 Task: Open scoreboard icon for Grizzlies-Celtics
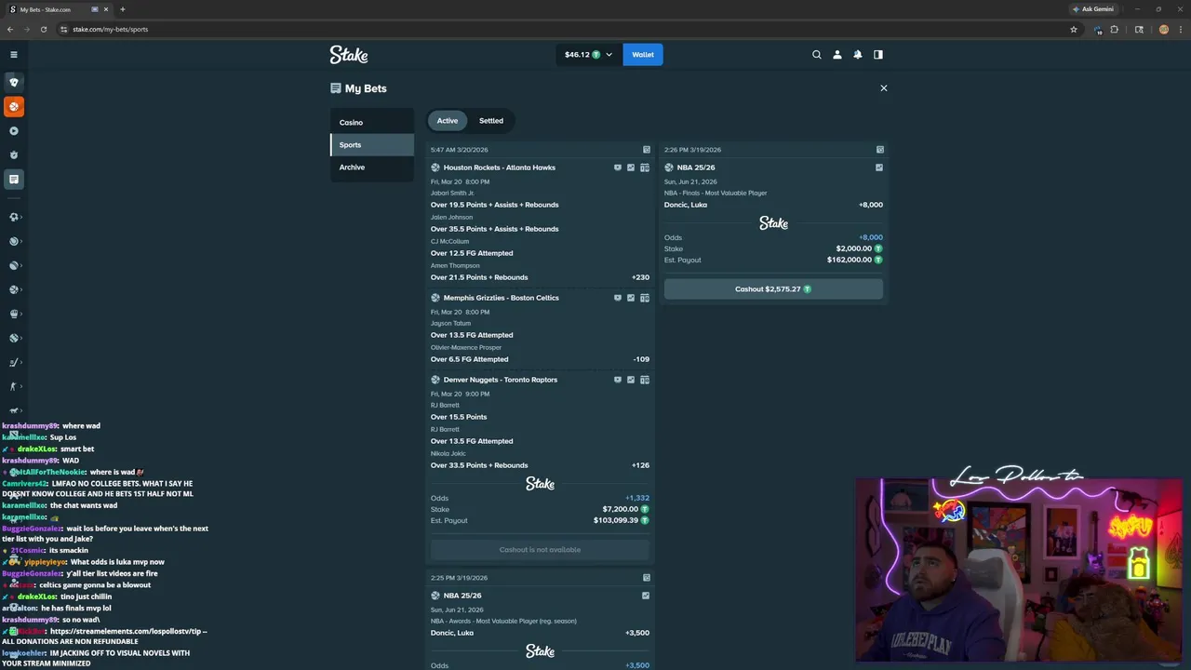tap(645, 298)
